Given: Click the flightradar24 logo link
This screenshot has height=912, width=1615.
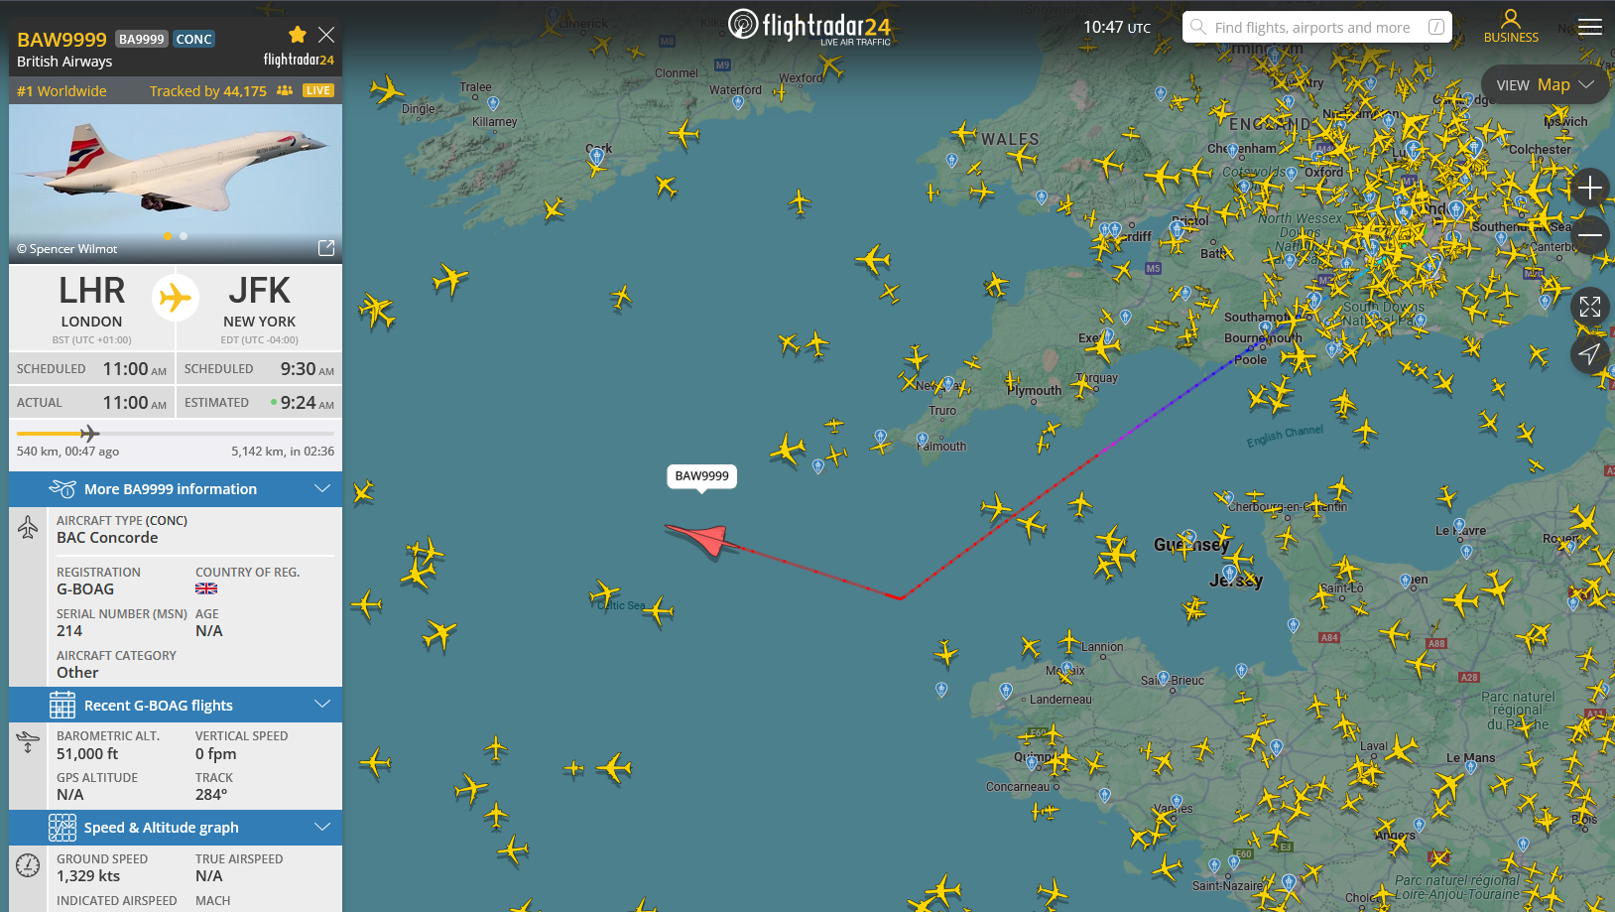Looking at the screenshot, I should coord(809,26).
